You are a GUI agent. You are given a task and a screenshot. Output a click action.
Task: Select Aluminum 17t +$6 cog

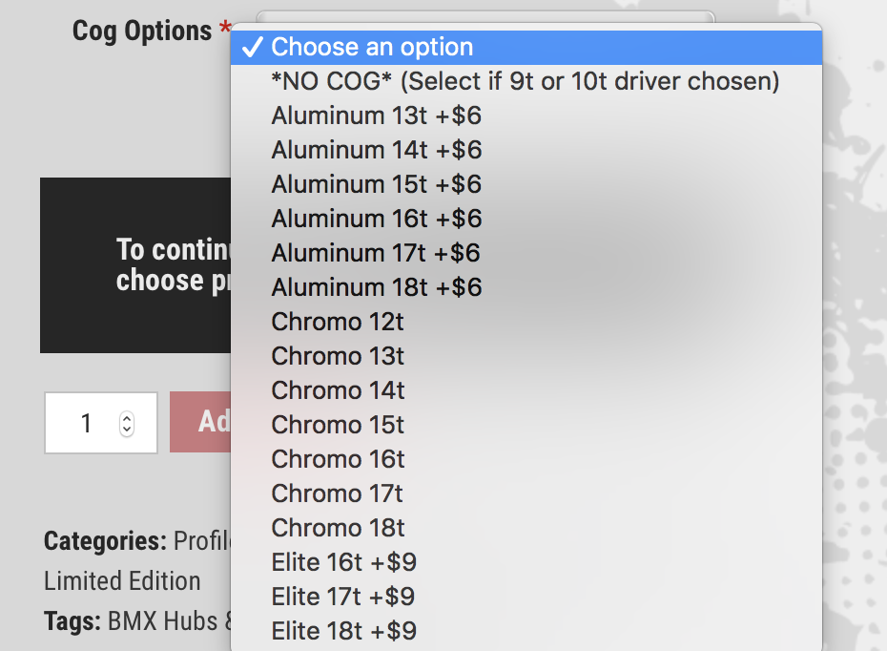[376, 253]
